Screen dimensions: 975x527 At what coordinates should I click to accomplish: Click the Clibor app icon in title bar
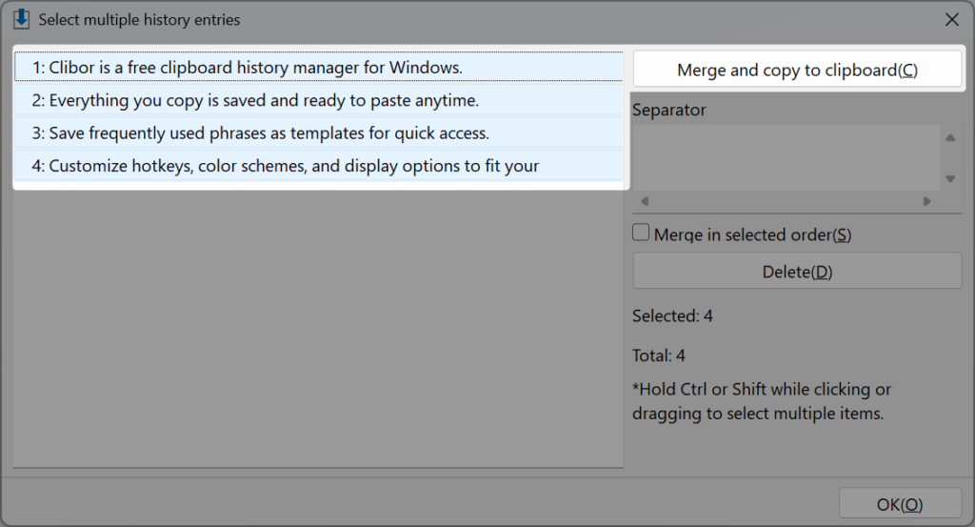[x=21, y=19]
